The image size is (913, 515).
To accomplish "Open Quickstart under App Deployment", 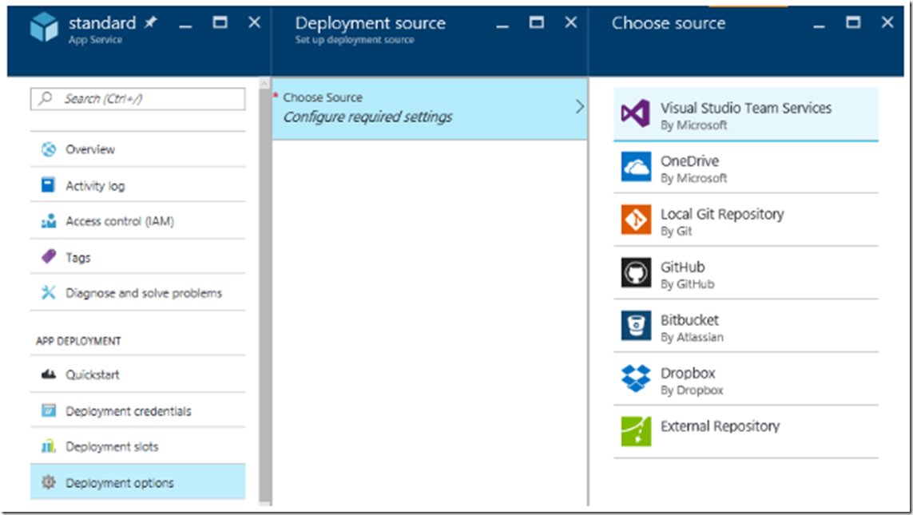I will tap(138, 374).
